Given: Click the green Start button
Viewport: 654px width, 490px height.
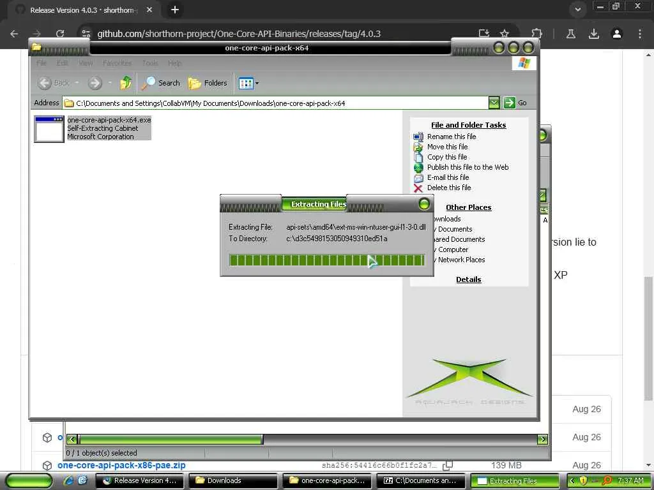Looking at the screenshot, I should [x=29, y=481].
